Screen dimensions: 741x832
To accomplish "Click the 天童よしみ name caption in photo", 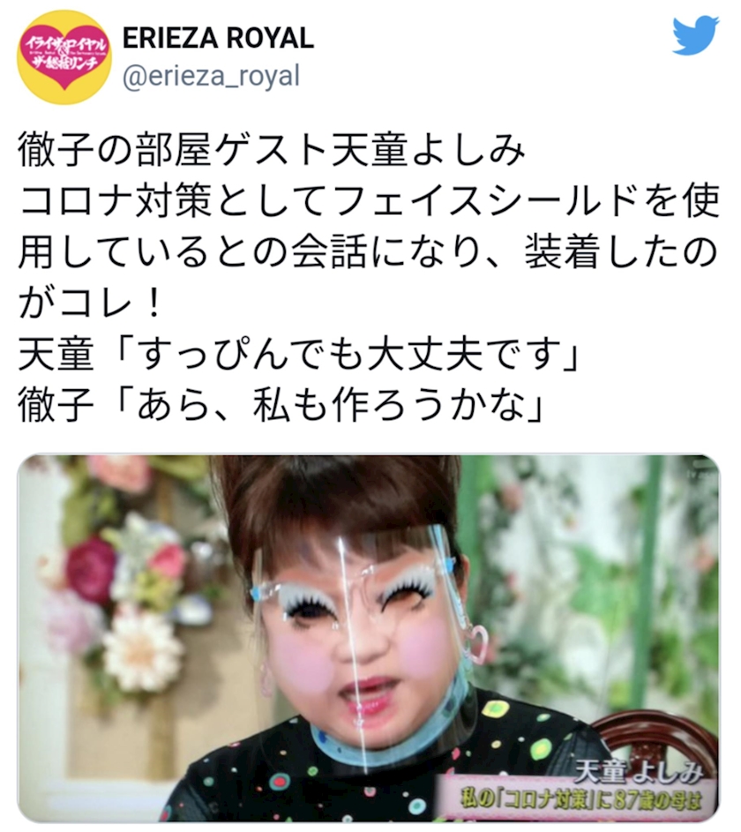I will [638, 773].
